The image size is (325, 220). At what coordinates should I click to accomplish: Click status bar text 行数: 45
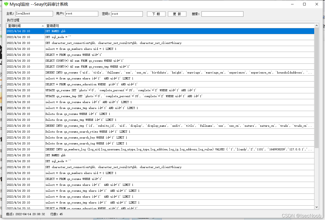[56, 214]
